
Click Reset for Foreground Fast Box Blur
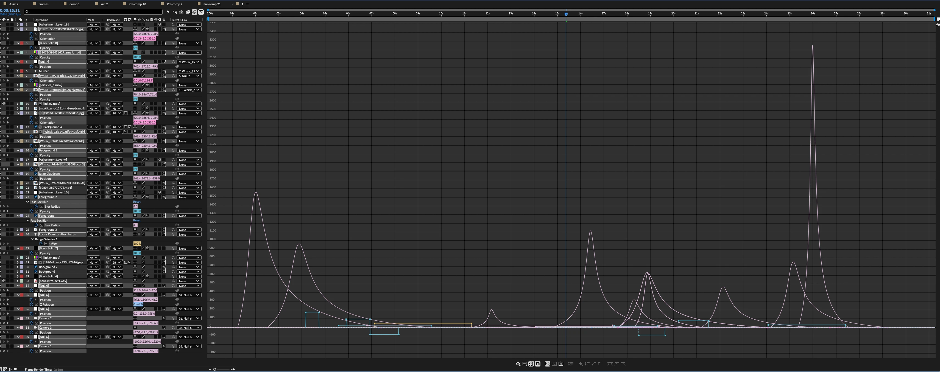[137, 220]
